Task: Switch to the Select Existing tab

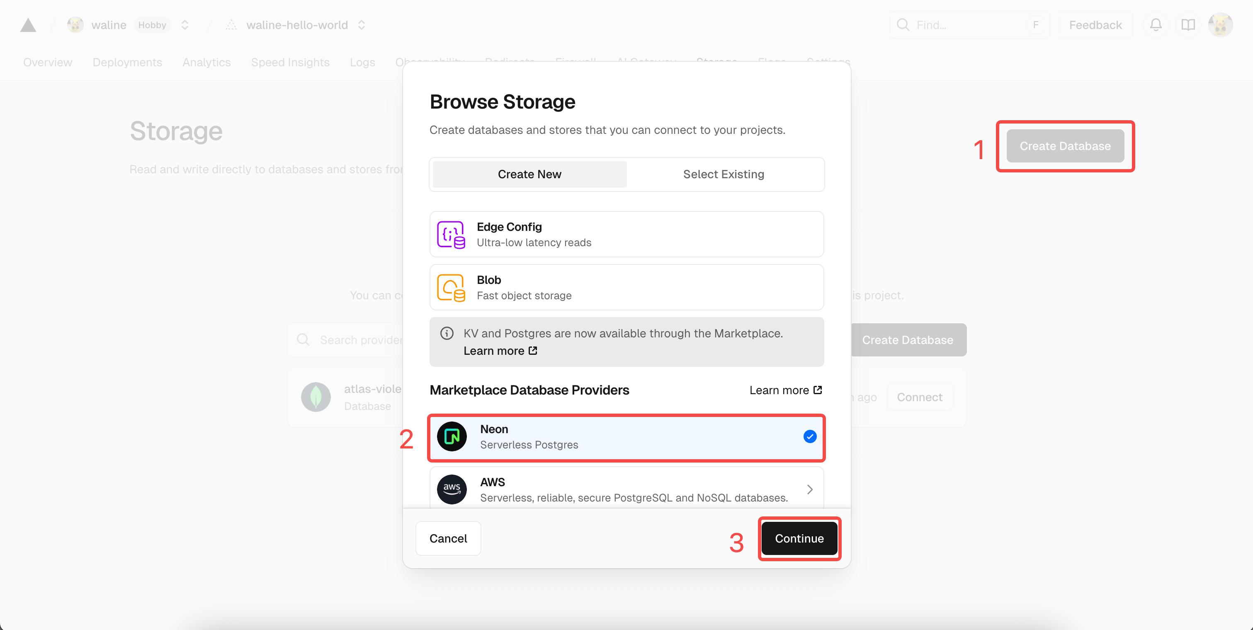Action: [x=723, y=174]
